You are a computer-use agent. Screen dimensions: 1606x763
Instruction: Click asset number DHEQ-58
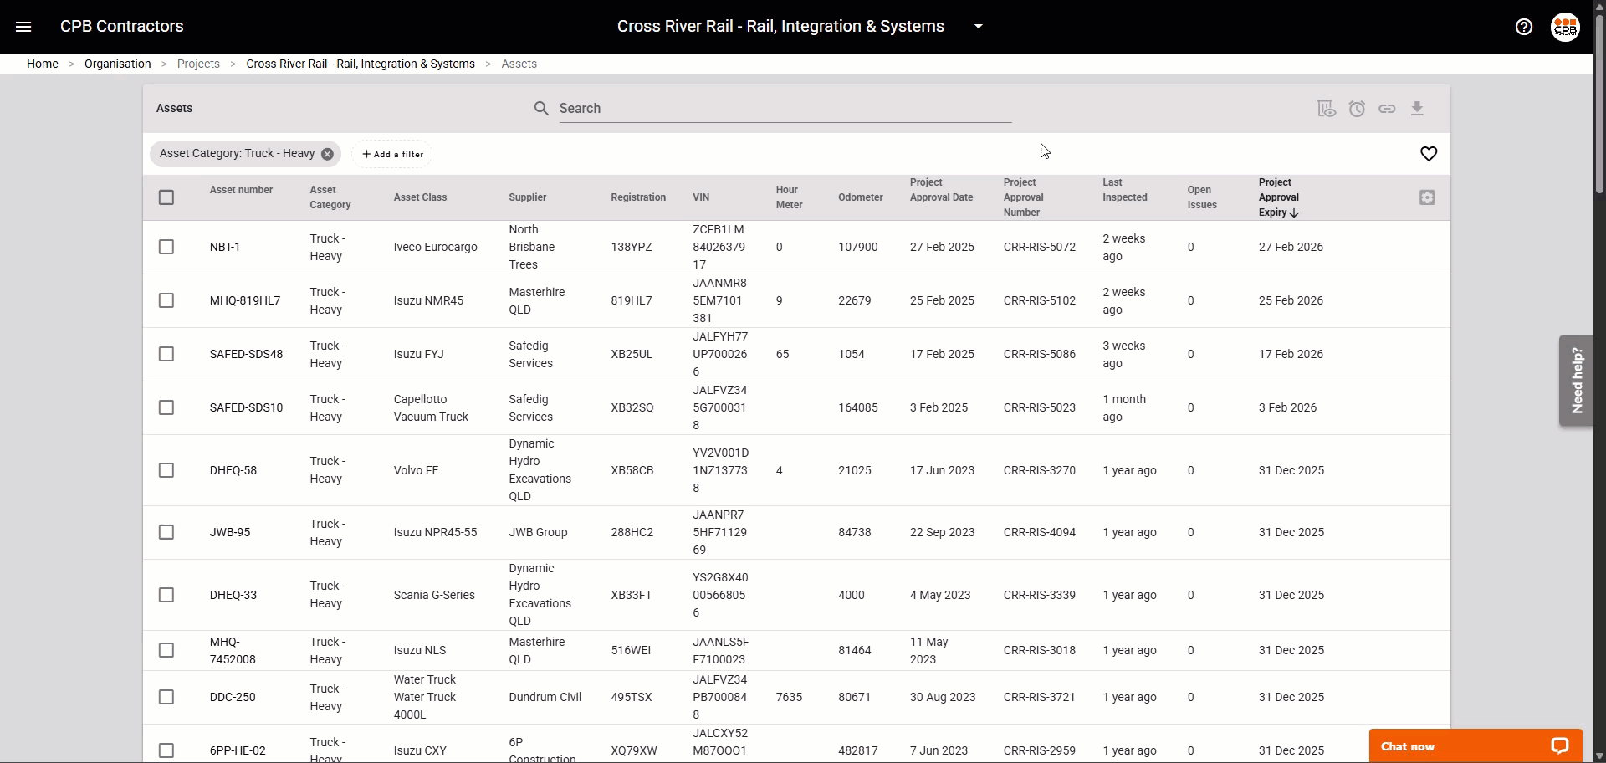click(233, 470)
